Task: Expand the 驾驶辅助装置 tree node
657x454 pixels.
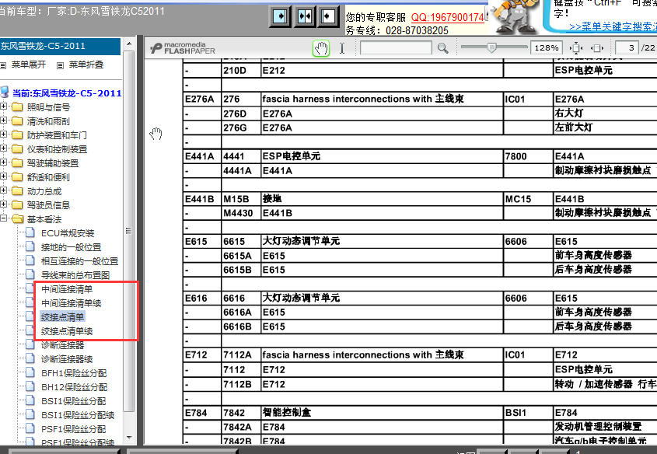Action: pyautogui.click(x=3, y=162)
